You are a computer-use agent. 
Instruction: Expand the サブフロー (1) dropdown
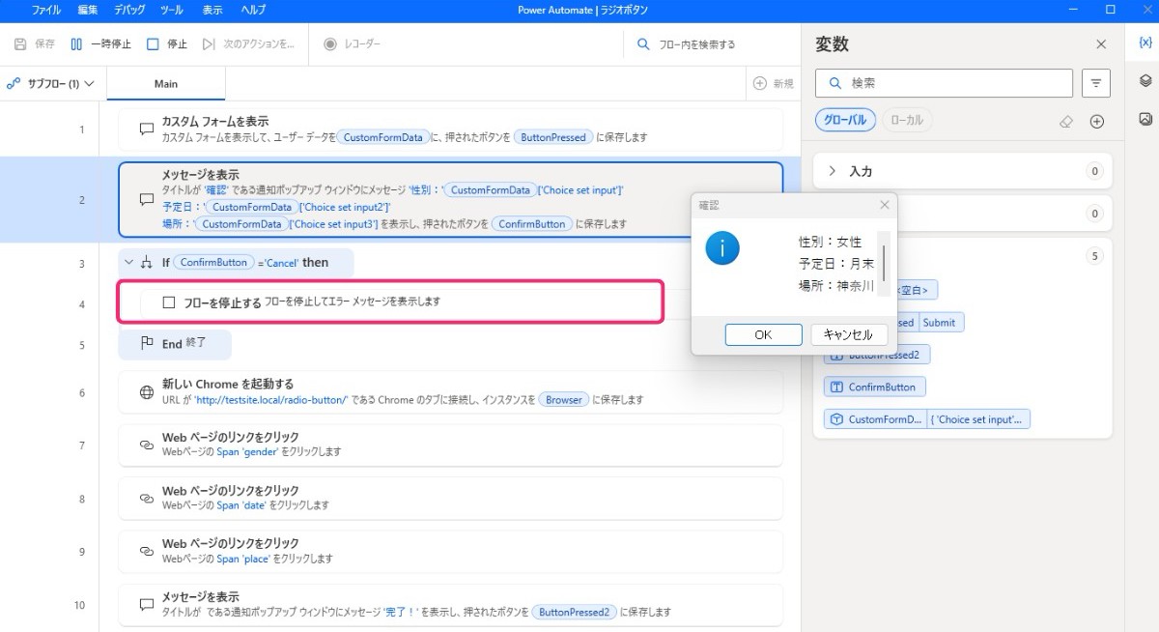[51, 84]
